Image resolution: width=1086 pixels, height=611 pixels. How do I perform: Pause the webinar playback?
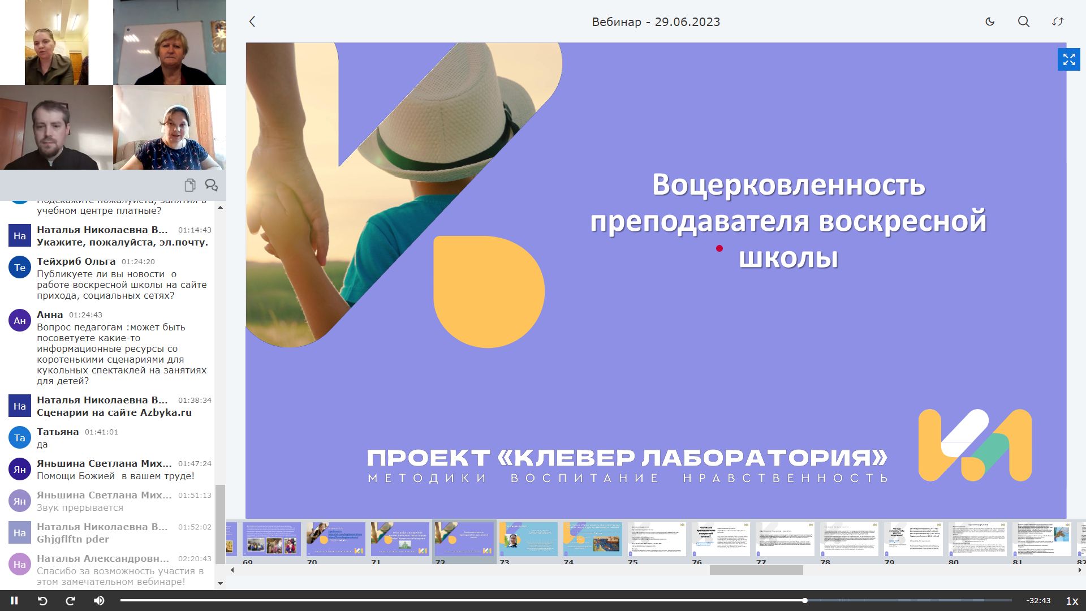15,601
